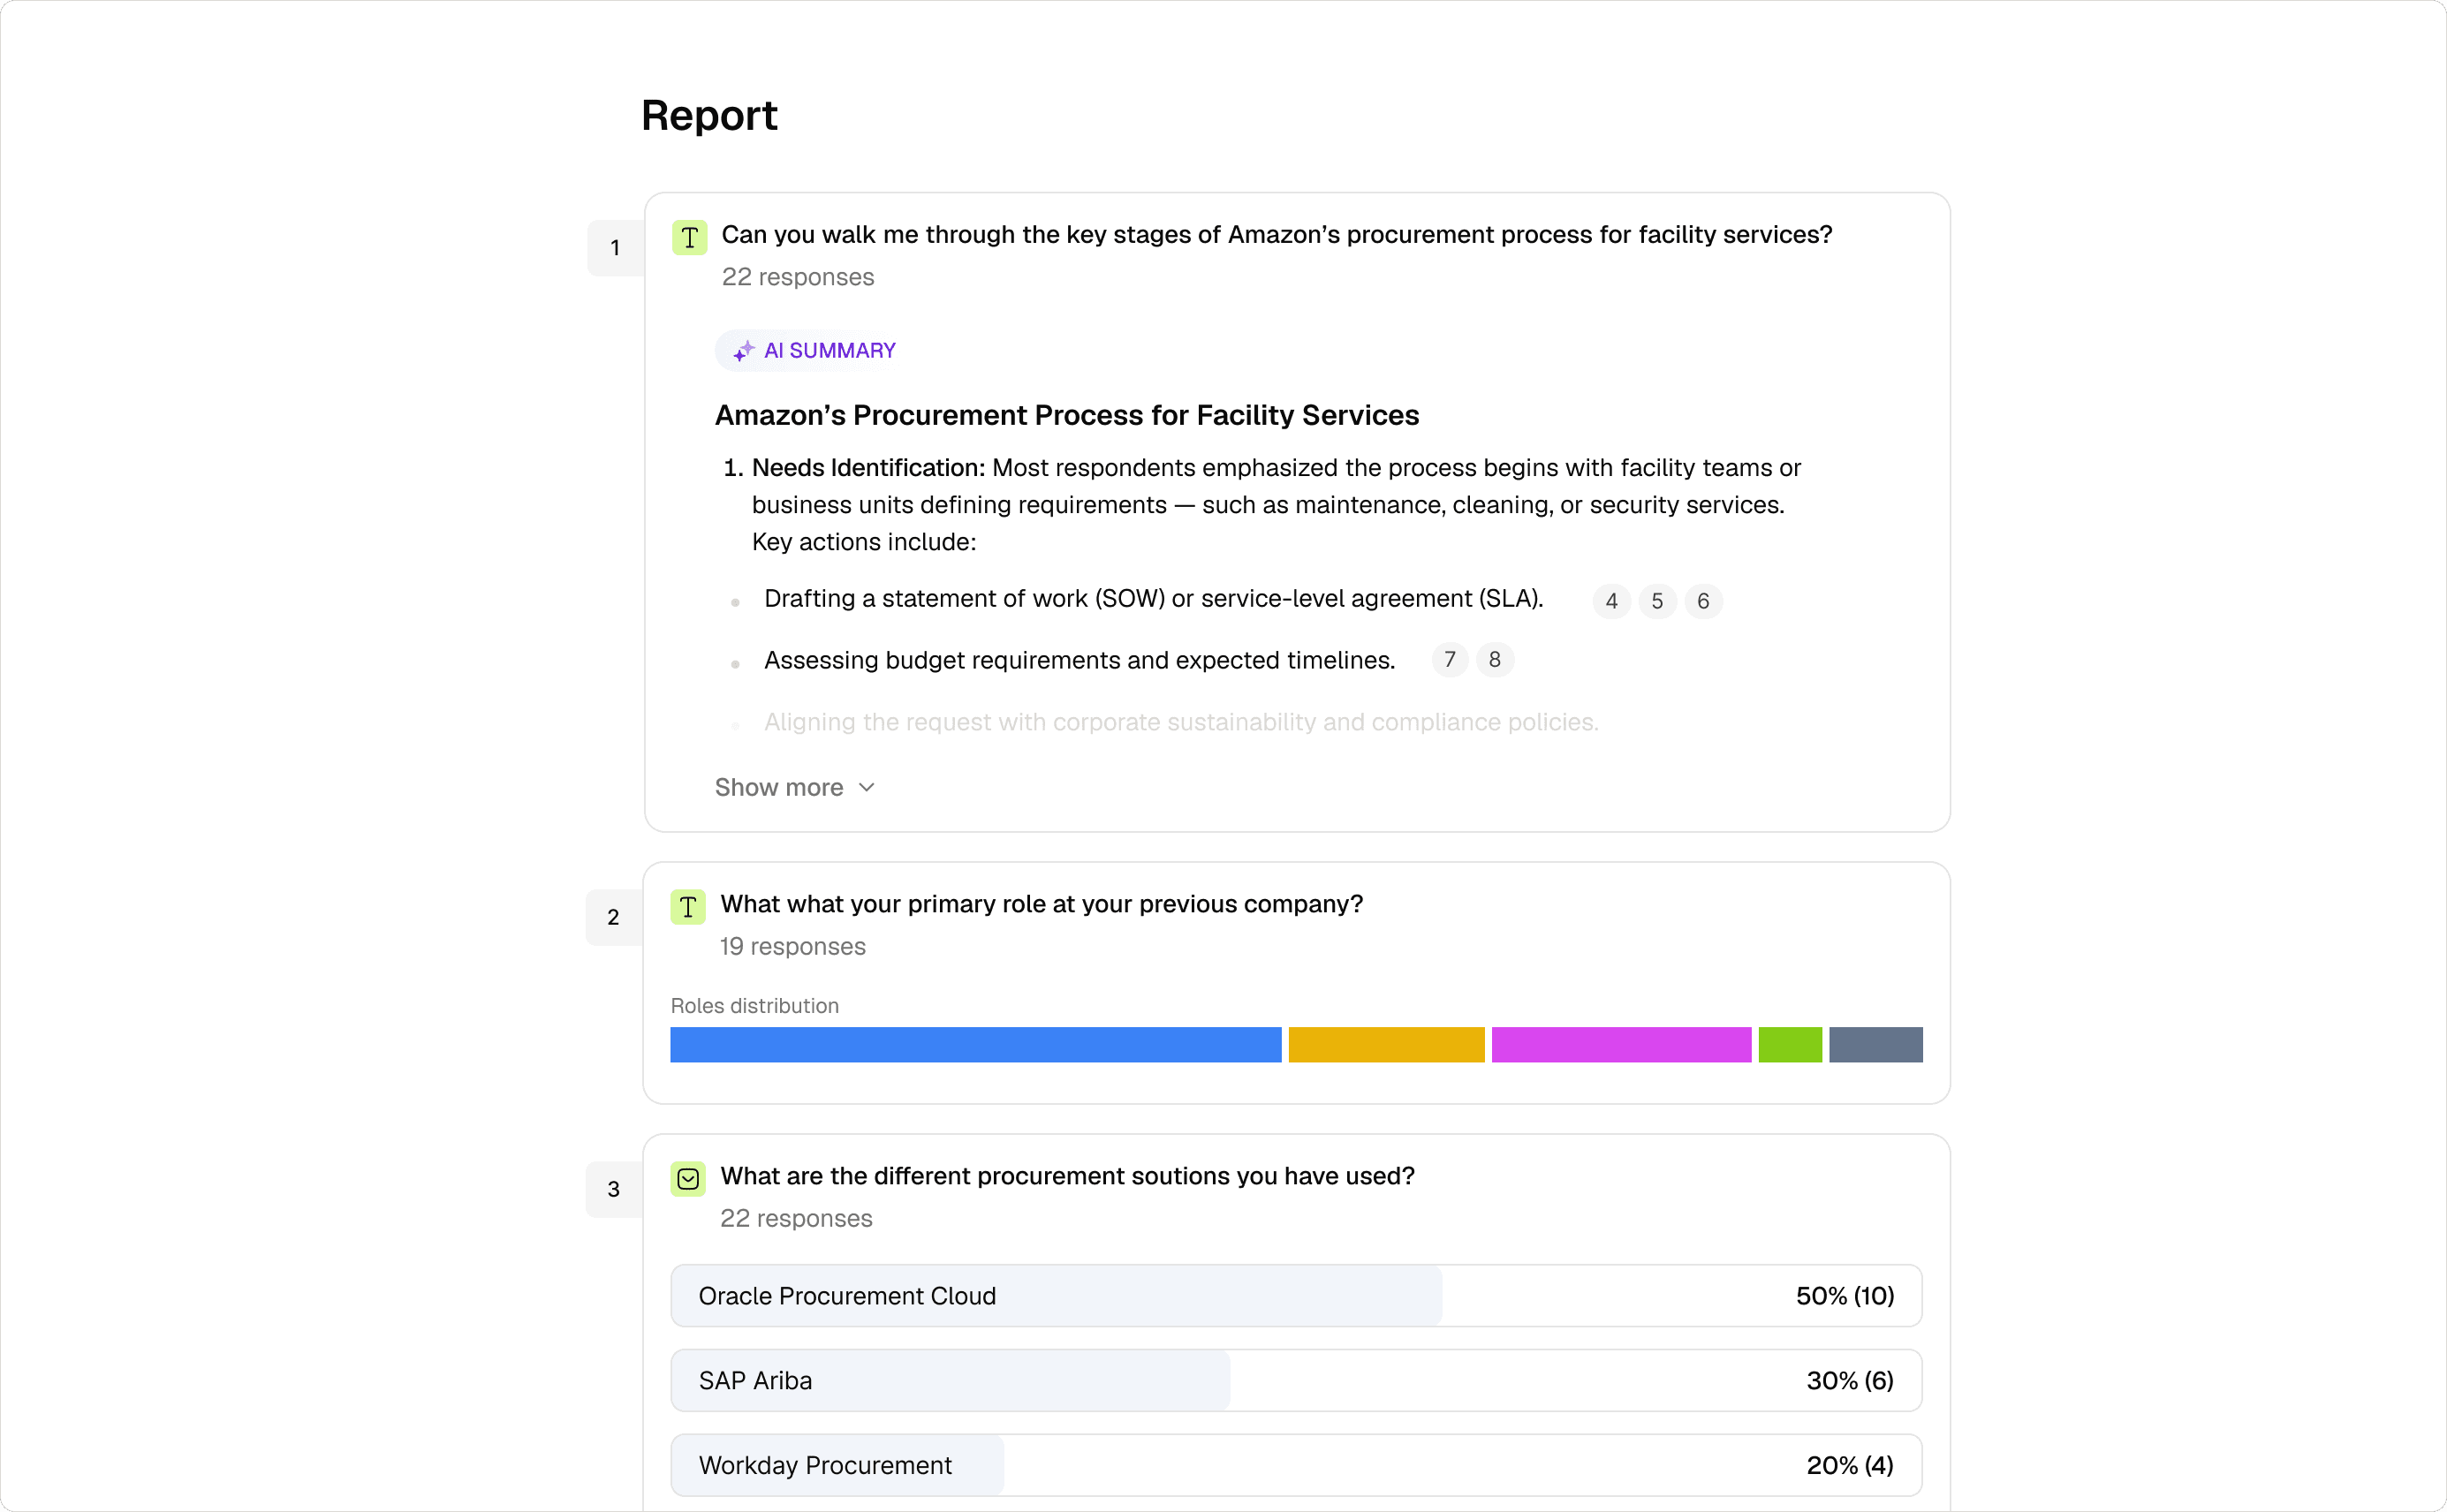Click '22 responses' under question 1
2447x1512 pixels.
coord(798,277)
